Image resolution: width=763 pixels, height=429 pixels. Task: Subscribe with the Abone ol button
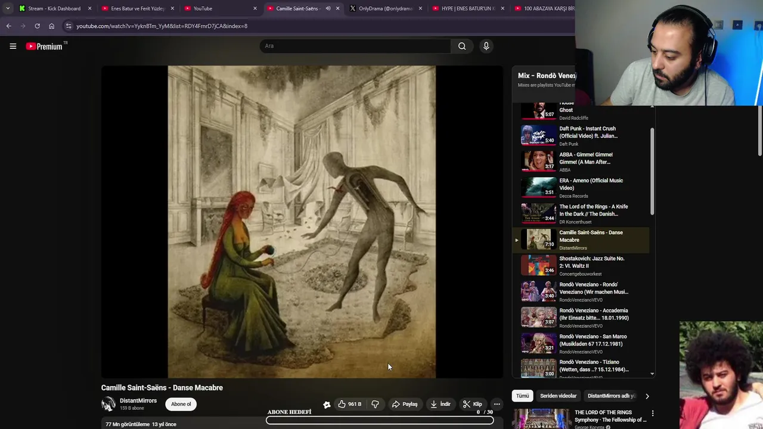[181, 404]
